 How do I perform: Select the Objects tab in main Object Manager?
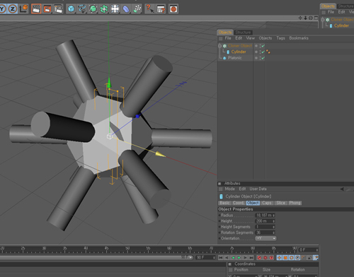click(x=225, y=33)
